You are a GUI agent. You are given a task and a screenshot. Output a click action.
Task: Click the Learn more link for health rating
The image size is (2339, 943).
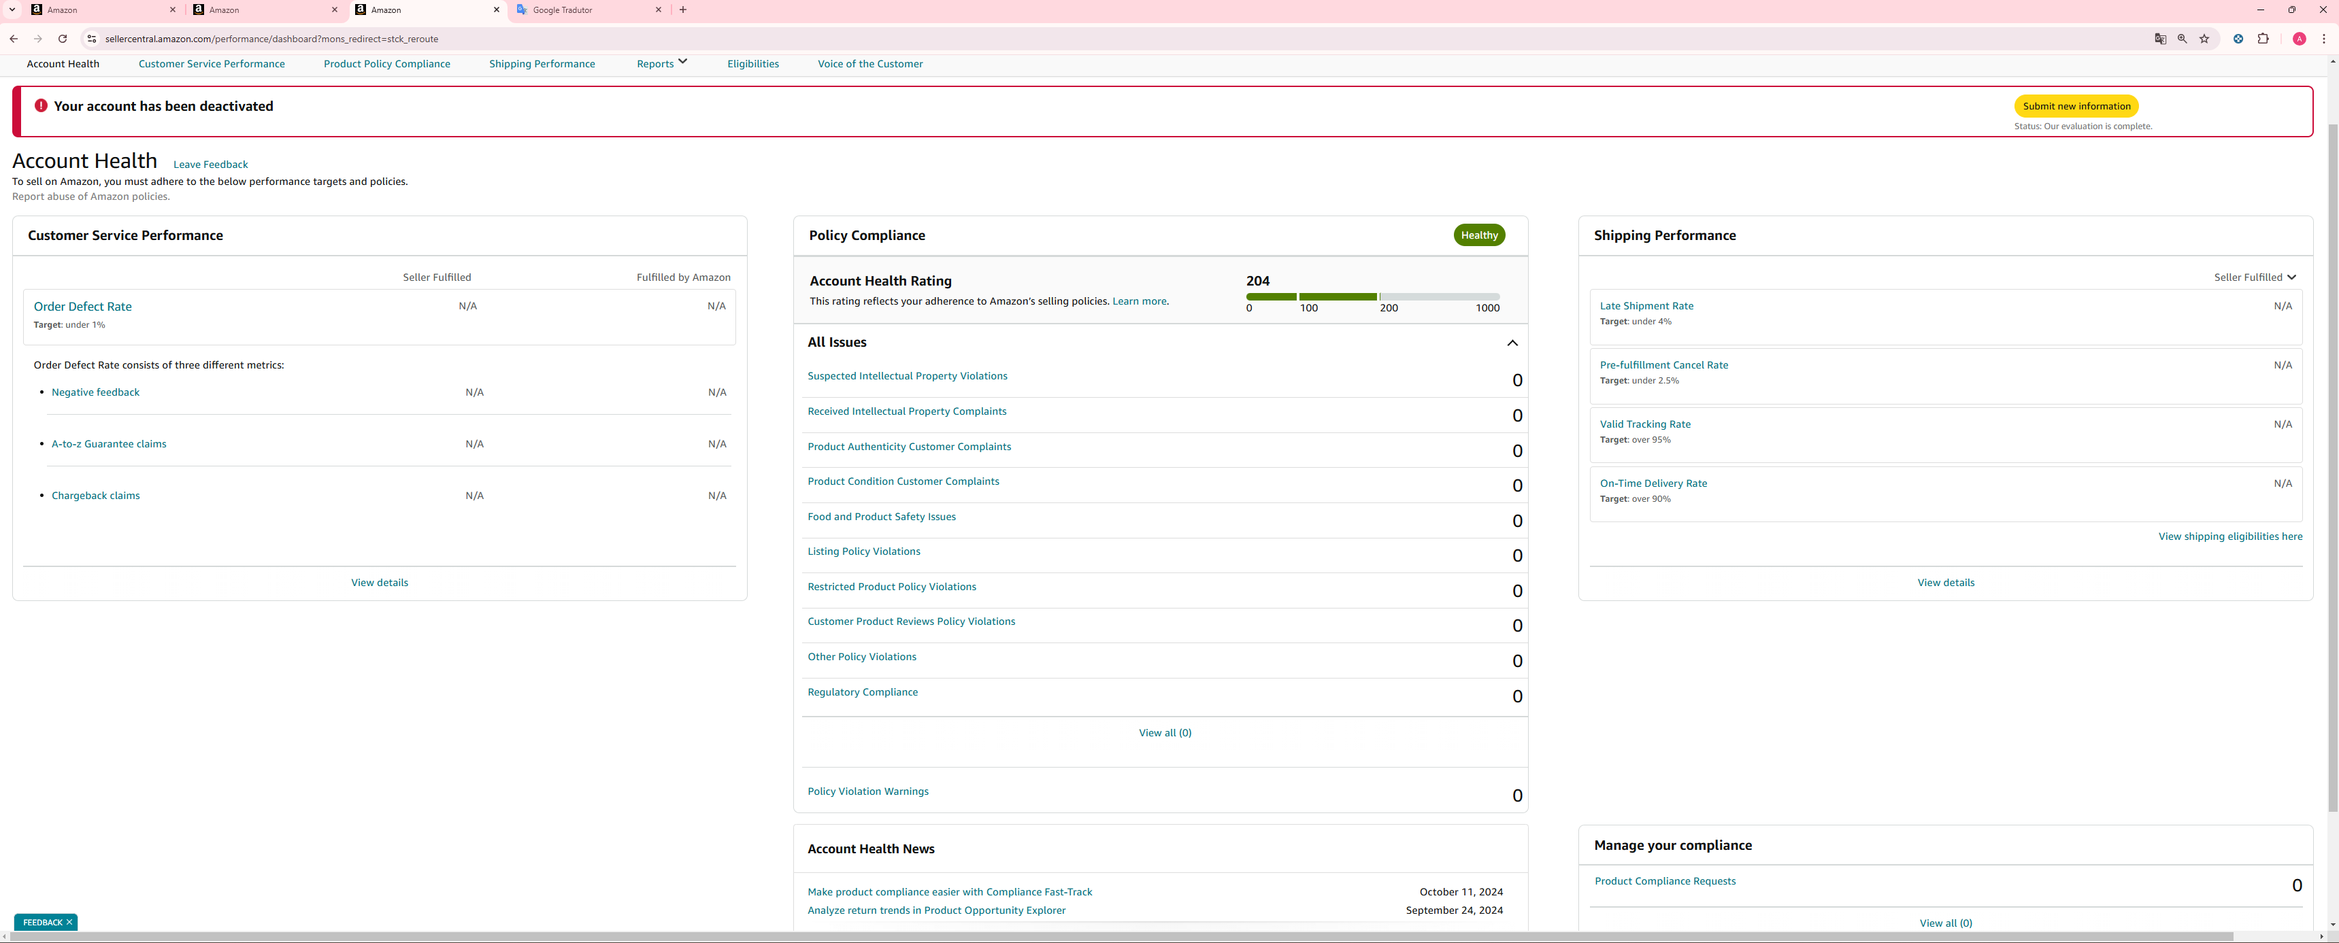point(1140,301)
